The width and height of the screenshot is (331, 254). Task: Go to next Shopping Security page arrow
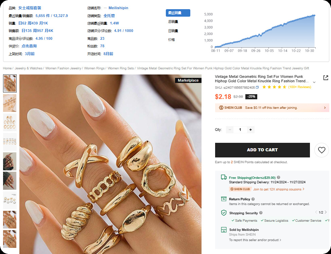tap(326, 212)
